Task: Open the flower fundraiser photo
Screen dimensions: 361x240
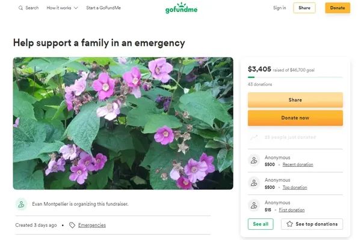Action: [123, 124]
